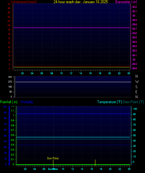Click the Dew Point (°F) legend label
Viewport: 145px width, 173px height.
click(x=133, y=102)
